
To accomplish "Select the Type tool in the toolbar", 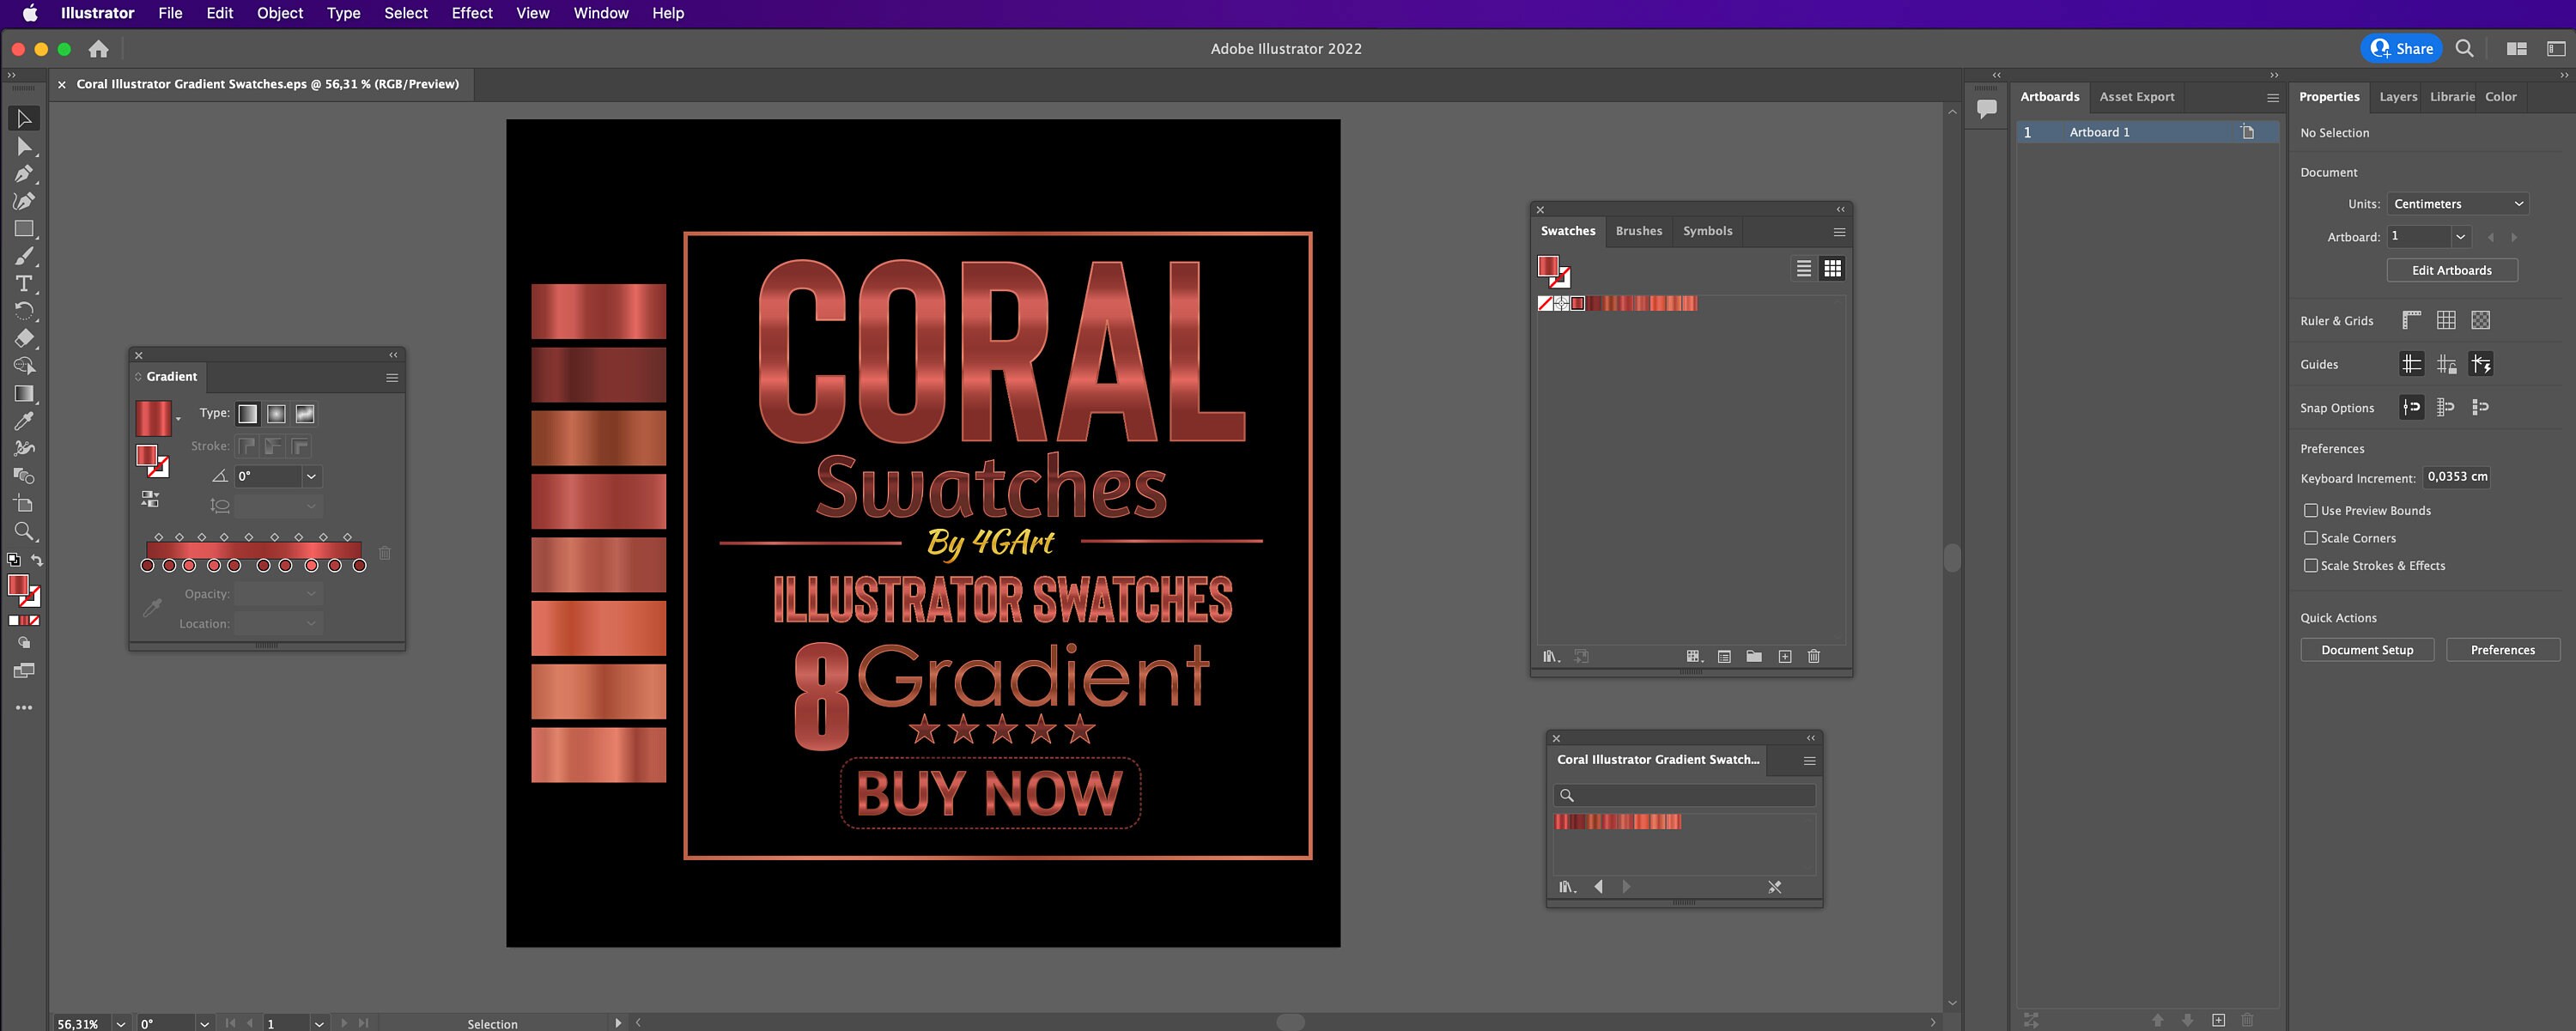I will pyautogui.click(x=24, y=284).
